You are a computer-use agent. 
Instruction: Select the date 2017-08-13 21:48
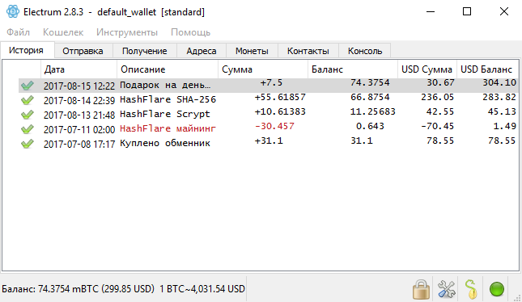[x=79, y=115]
